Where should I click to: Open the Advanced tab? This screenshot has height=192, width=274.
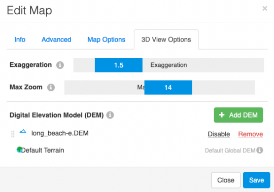pos(56,40)
